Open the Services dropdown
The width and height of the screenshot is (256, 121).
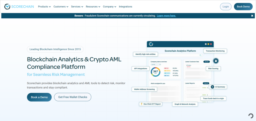[77, 7]
